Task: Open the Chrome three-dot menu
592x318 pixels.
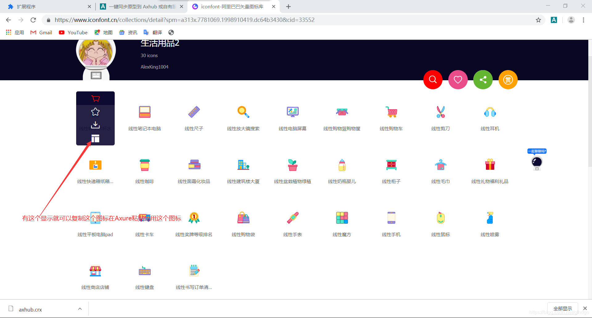Action: point(583,20)
